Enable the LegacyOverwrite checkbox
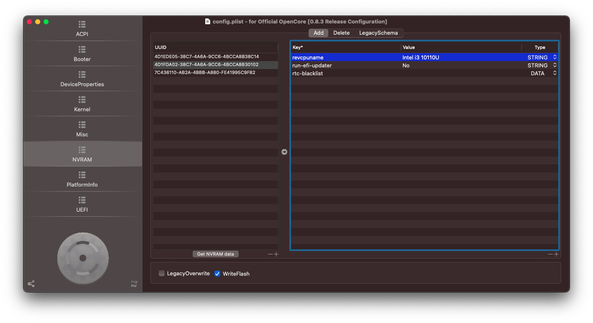593x323 pixels. [x=162, y=274]
